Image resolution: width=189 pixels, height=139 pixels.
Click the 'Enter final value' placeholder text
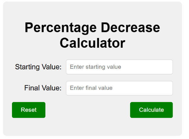click(91, 88)
